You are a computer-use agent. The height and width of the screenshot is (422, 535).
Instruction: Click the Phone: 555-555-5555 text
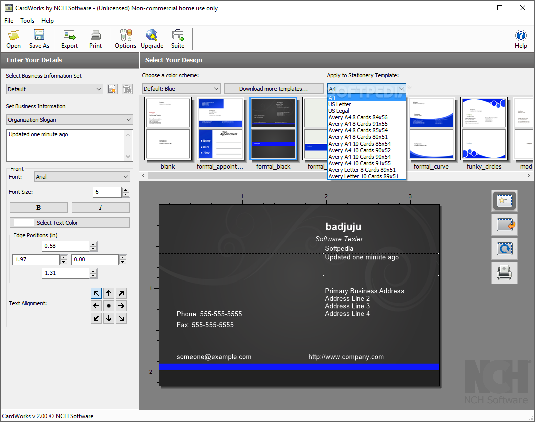(209, 314)
